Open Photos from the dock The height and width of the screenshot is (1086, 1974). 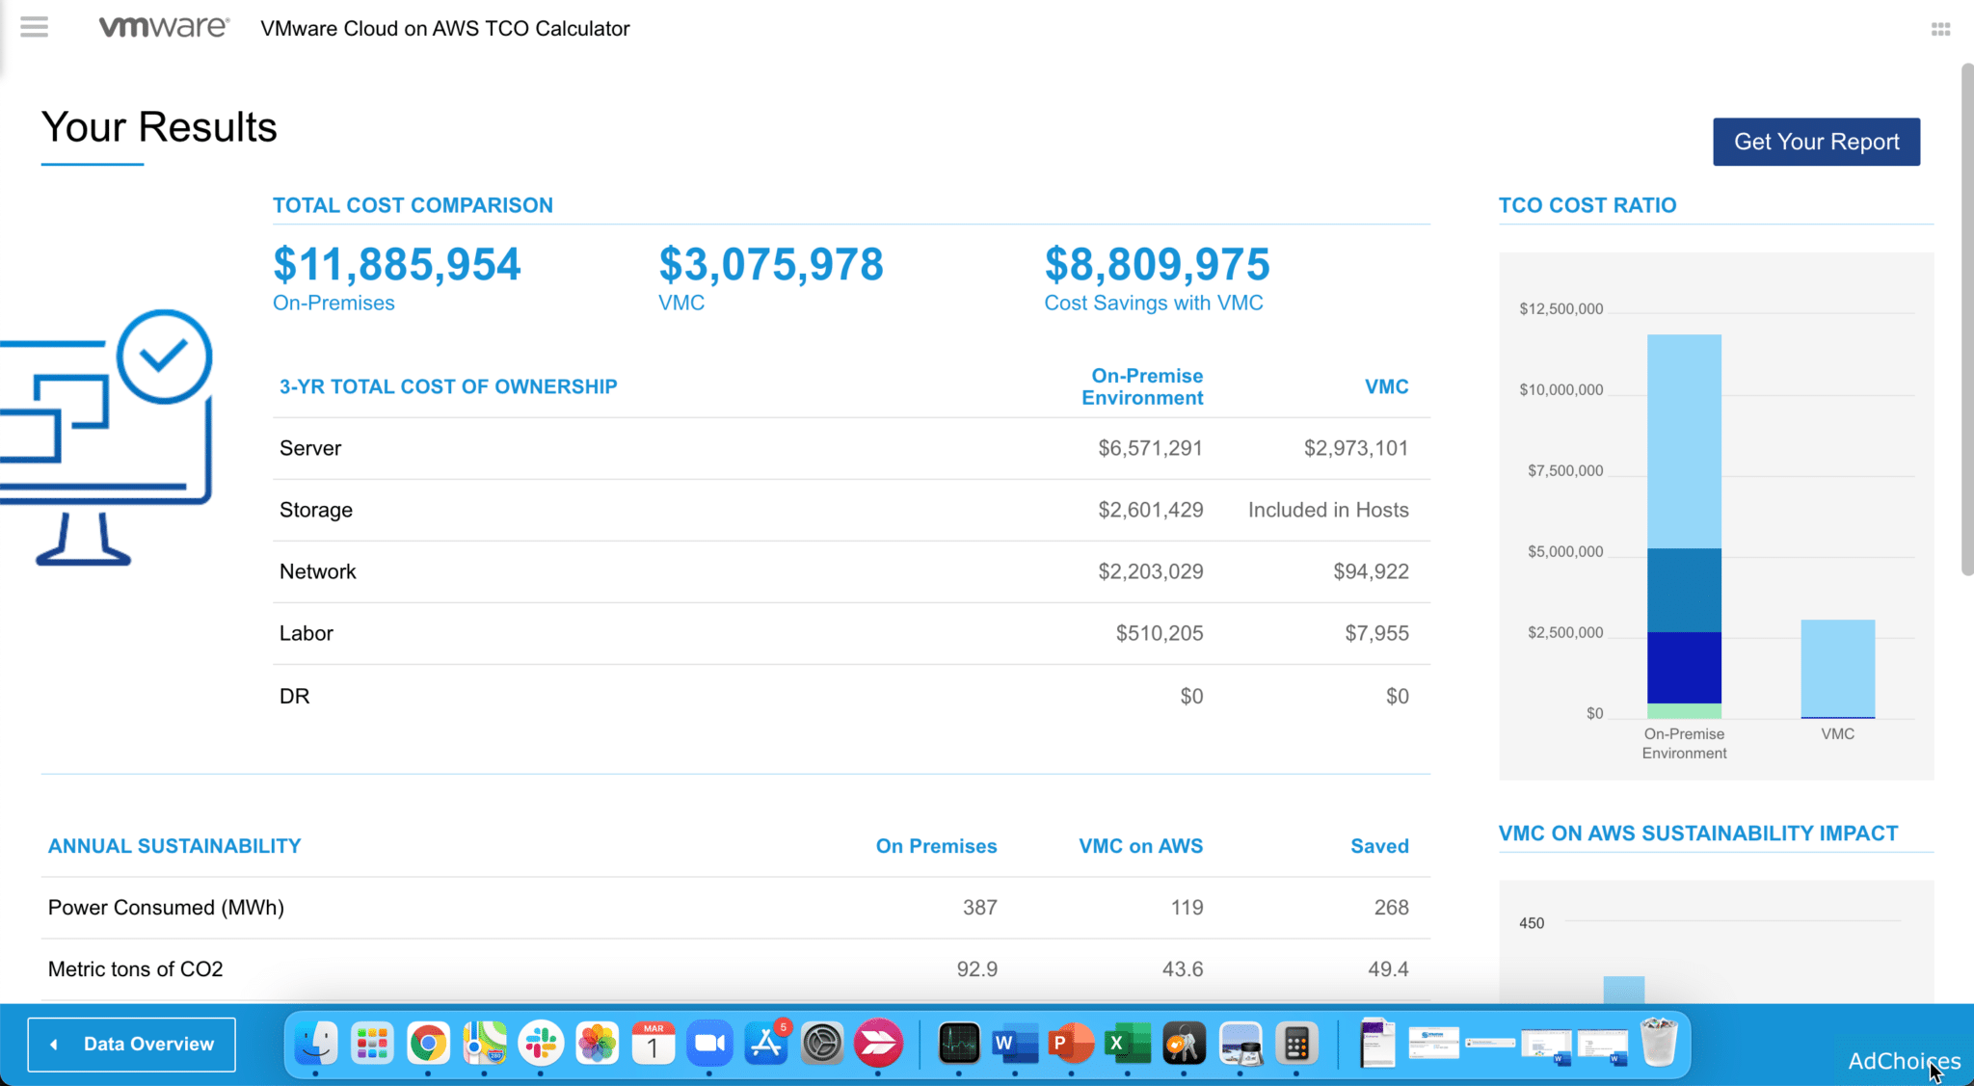pos(597,1043)
